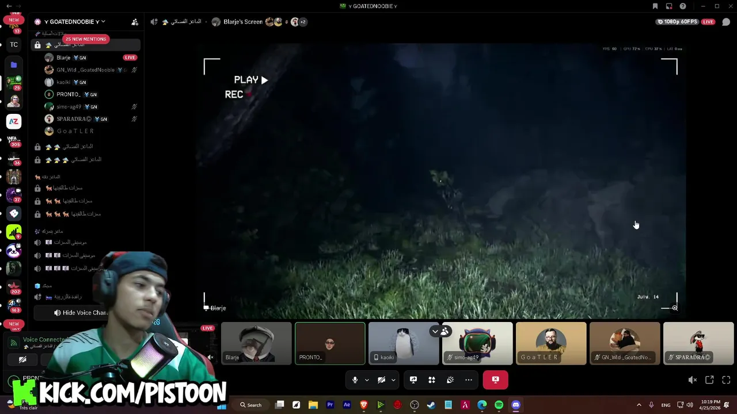Open GN_Wld_GoatedNoobie in voice member list
This screenshot has height=414, width=737.
91,70
